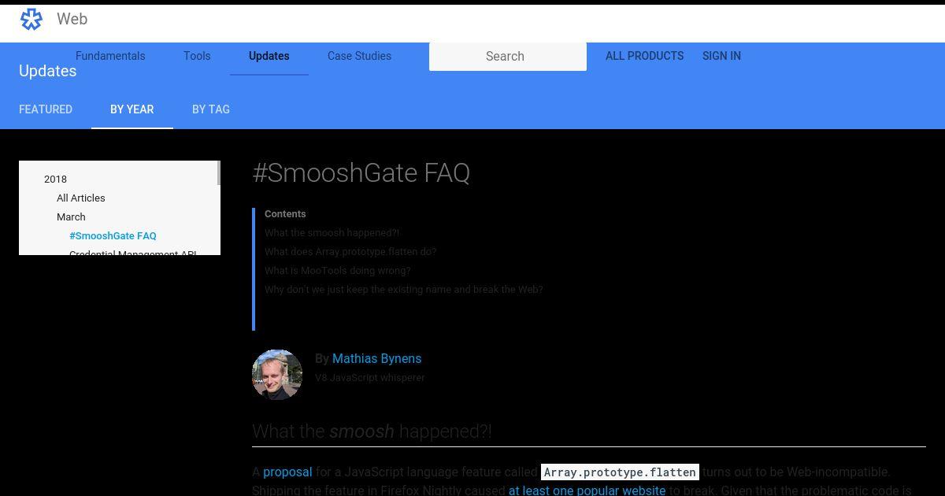Click the Web logo icon

pyautogui.click(x=31, y=19)
